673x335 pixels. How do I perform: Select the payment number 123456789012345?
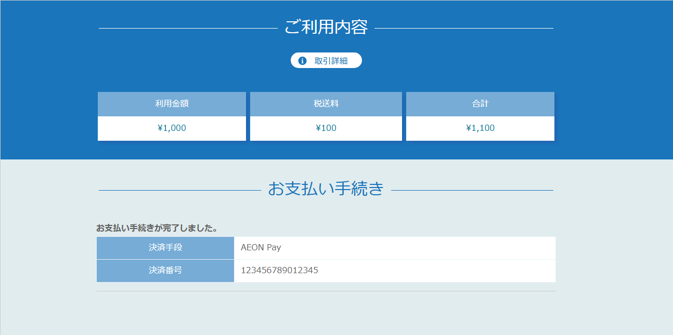(x=279, y=271)
